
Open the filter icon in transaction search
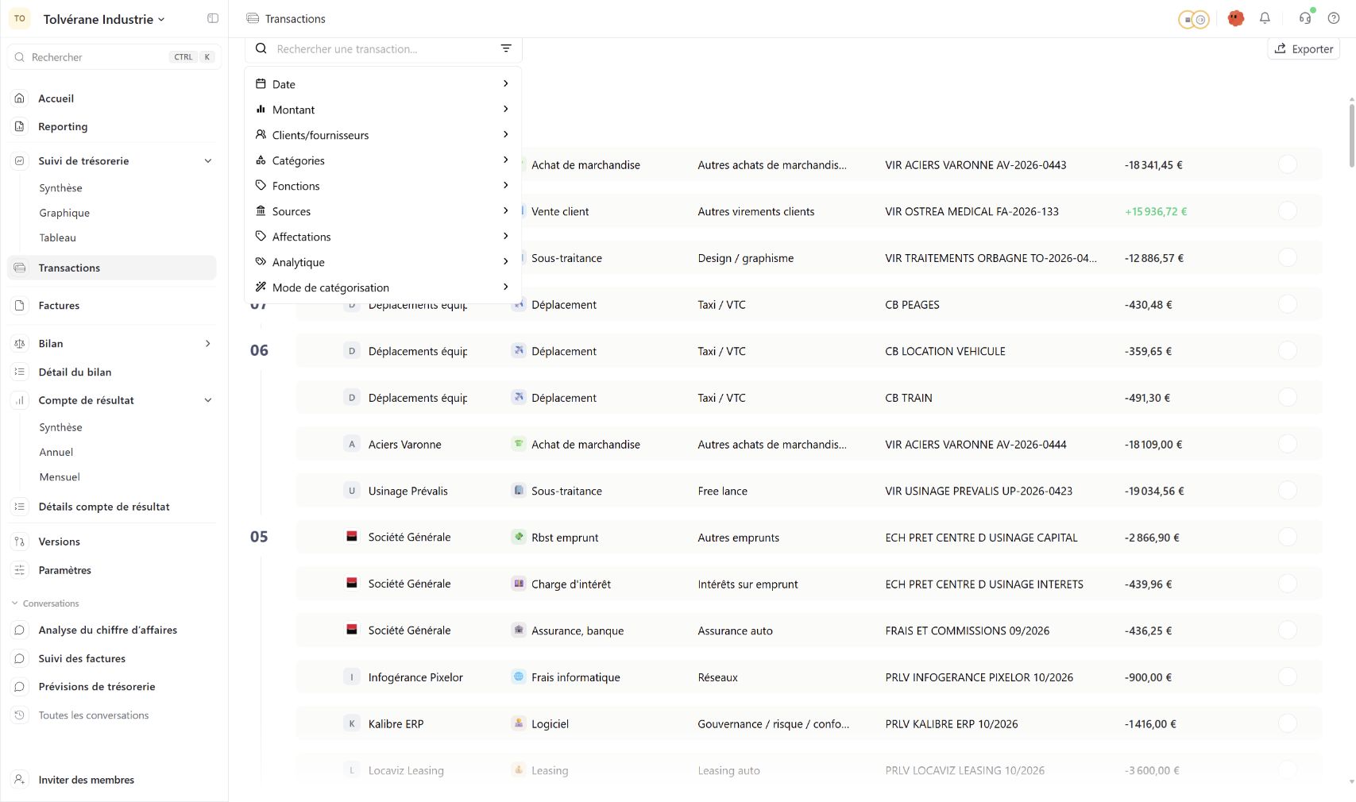(x=506, y=48)
